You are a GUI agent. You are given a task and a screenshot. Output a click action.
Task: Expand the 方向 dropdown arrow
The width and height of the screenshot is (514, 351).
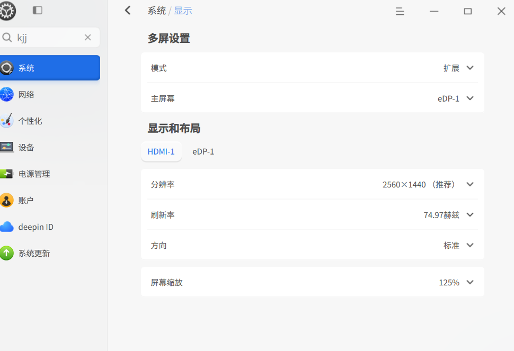470,245
